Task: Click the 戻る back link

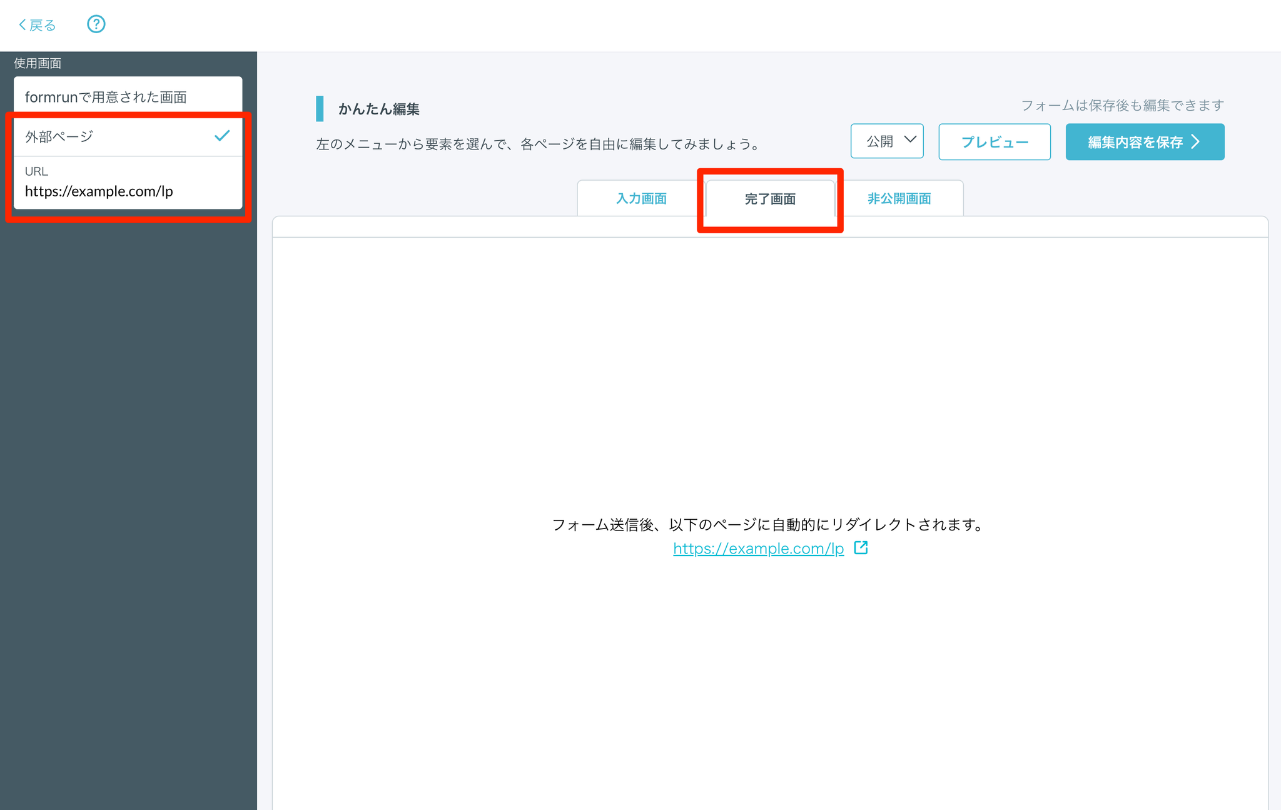Action: click(42, 25)
